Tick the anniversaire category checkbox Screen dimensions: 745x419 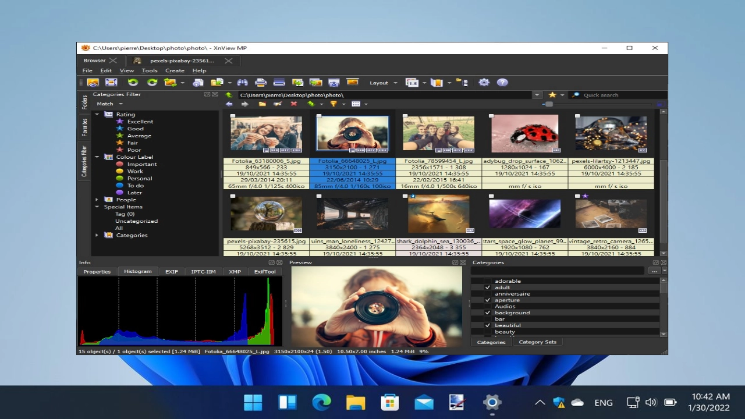point(488,294)
